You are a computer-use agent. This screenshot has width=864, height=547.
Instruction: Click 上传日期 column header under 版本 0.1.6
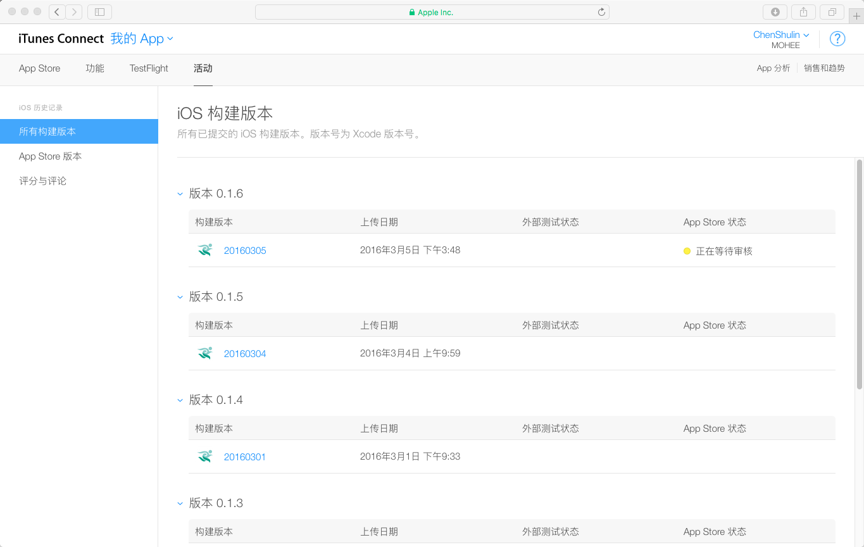tap(379, 222)
